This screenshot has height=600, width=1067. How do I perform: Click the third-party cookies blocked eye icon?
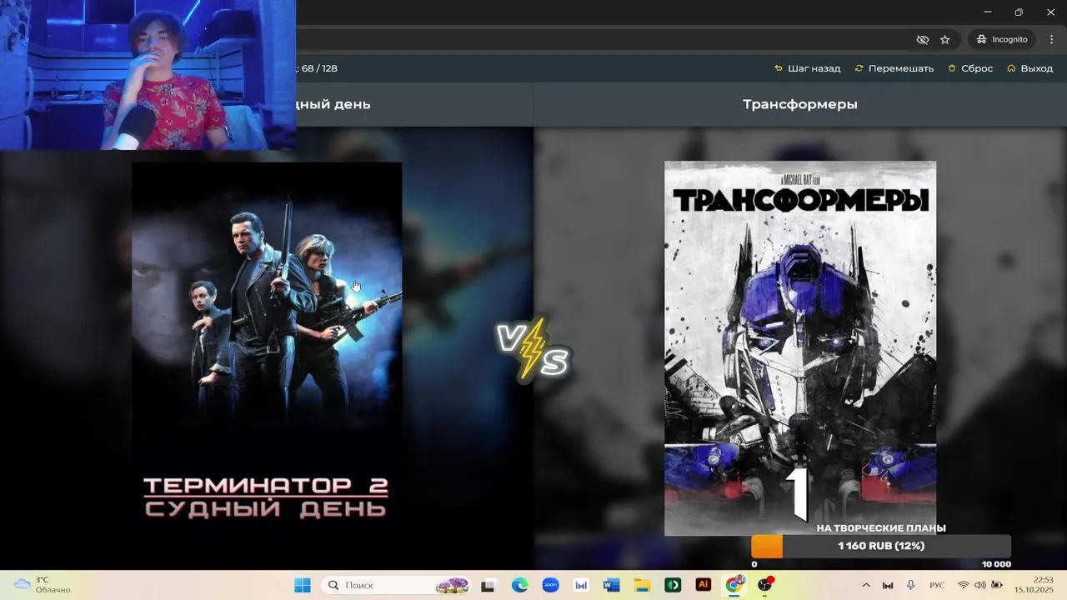[x=922, y=39]
